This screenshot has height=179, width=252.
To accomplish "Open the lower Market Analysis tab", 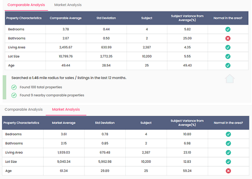I will (x=66, y=109).
